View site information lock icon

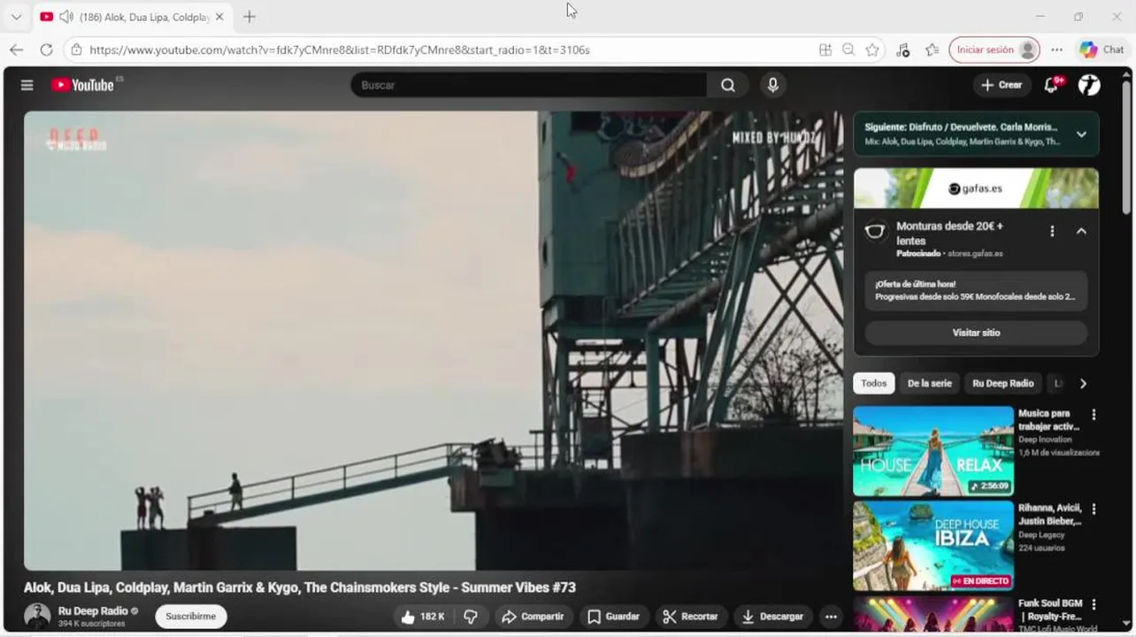click(x=77, y=50)
